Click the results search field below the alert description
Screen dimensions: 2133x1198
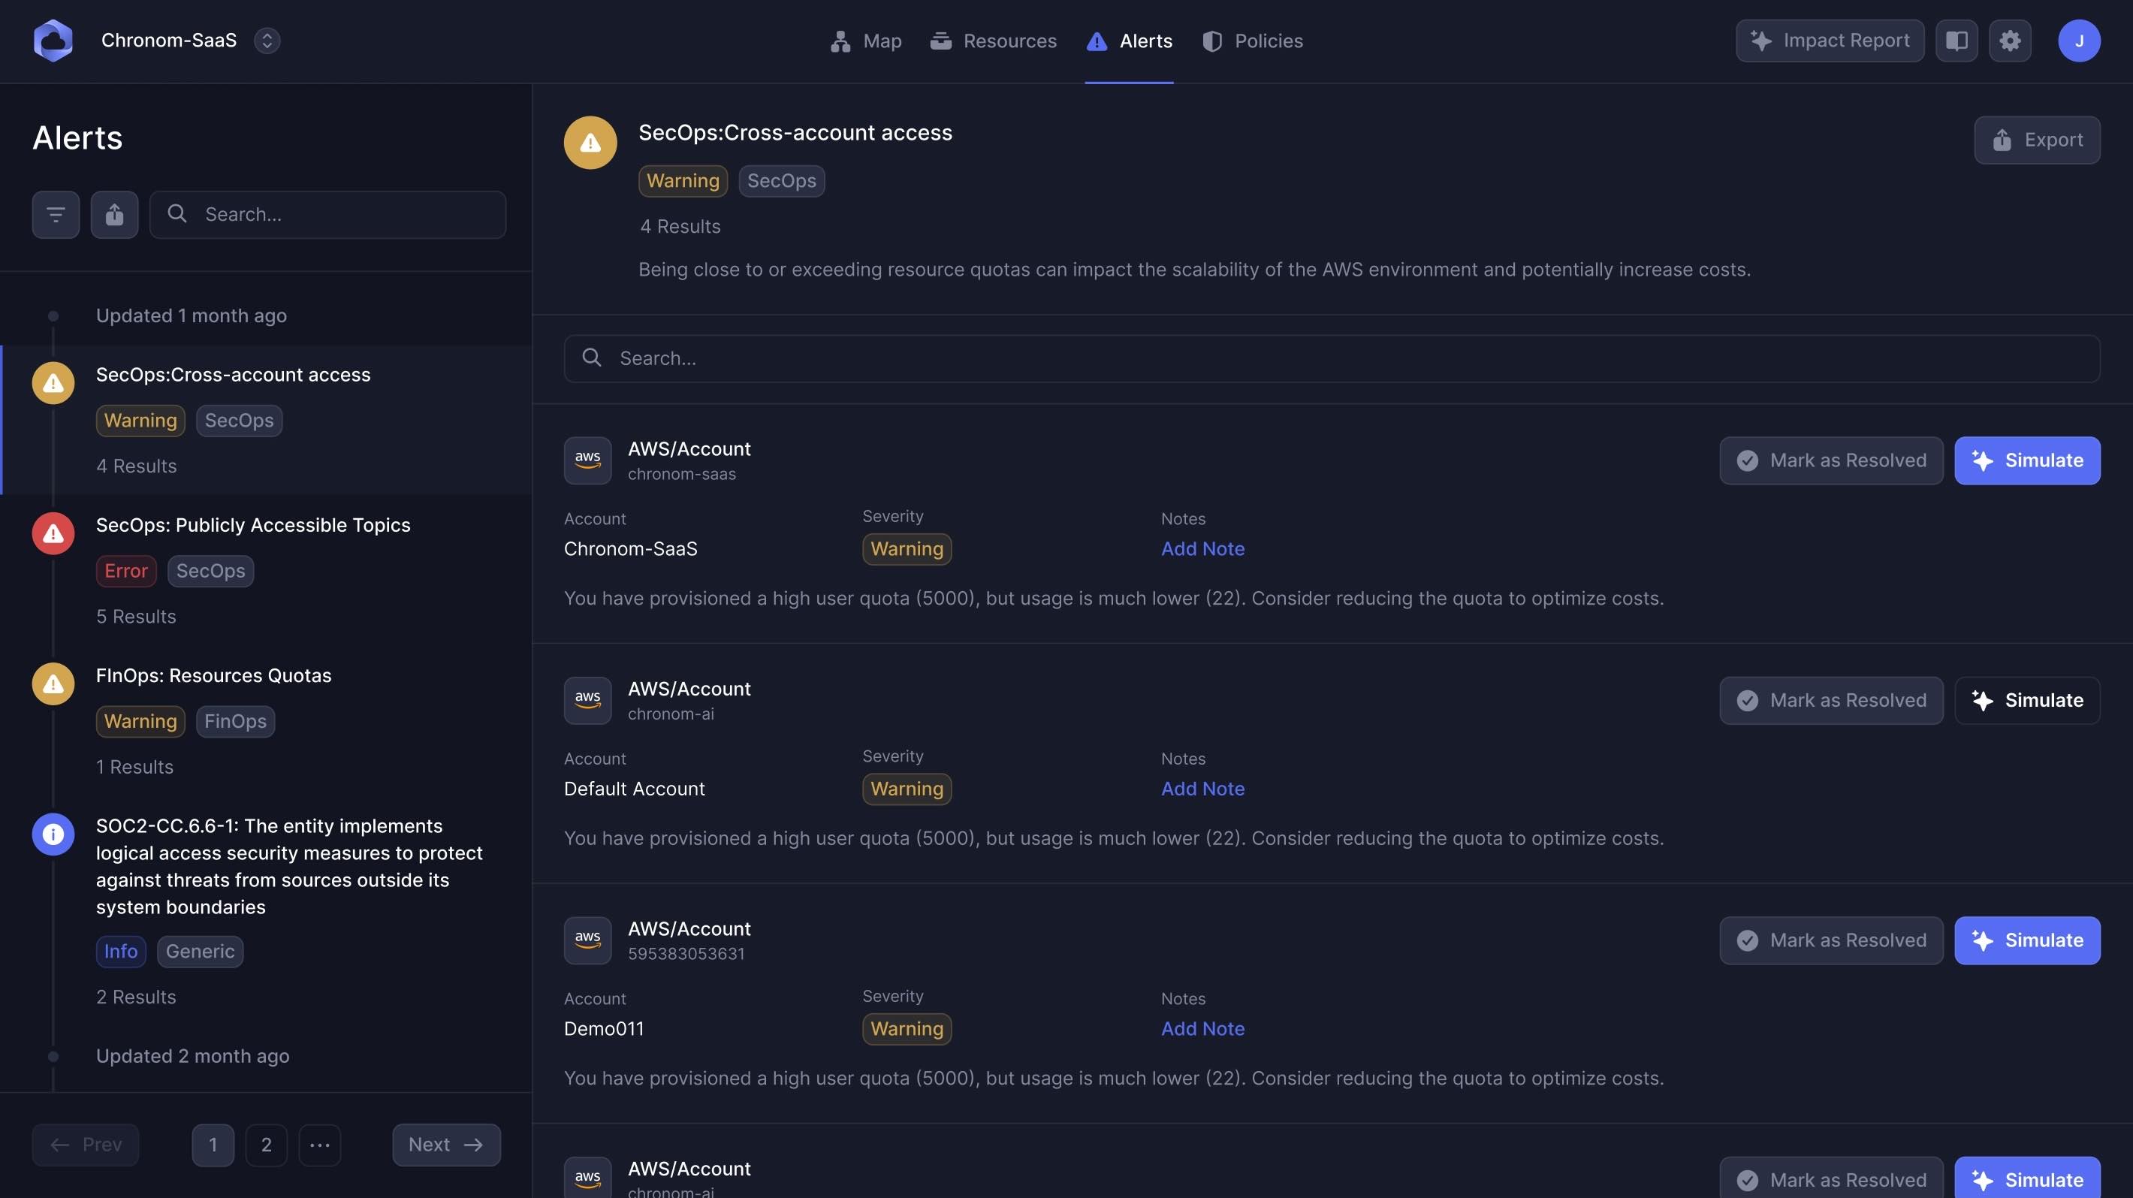pos(1332,358)
